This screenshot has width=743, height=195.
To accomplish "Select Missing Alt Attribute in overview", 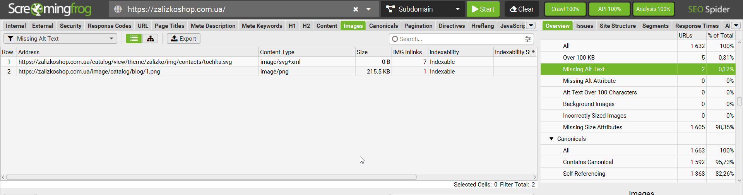I will coord(637,81).
